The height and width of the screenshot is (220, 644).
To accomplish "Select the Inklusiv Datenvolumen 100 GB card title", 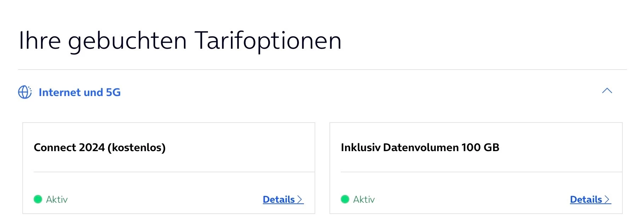I will click(420, 148).
